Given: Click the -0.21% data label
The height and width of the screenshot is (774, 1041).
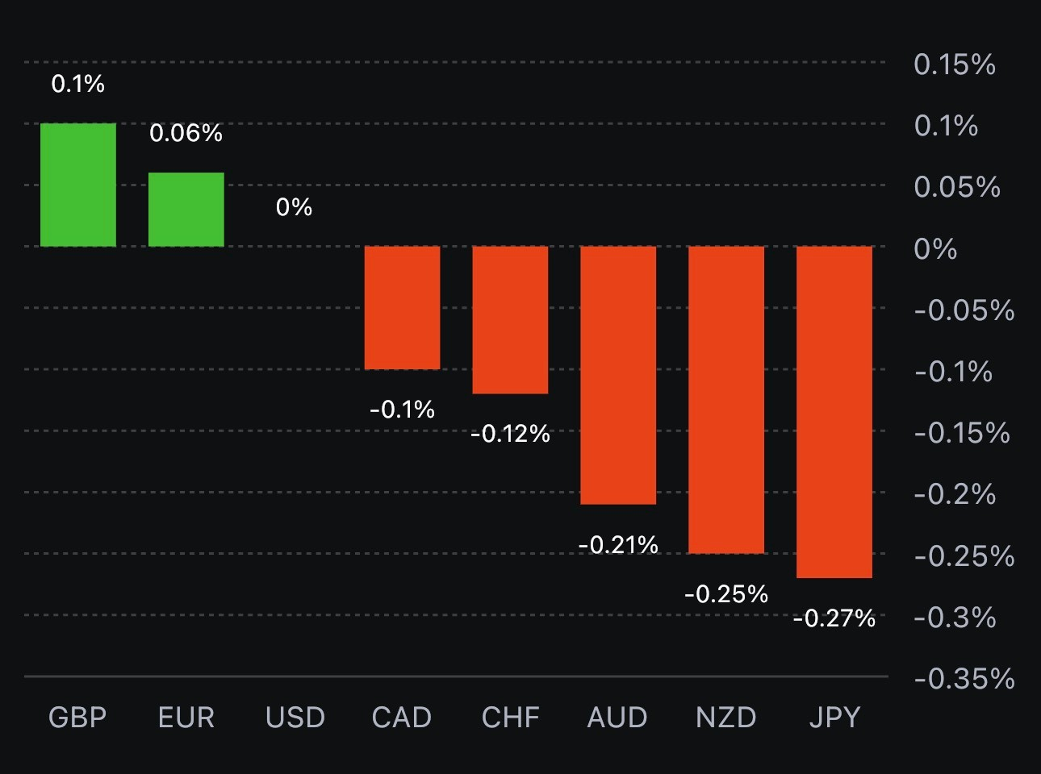Looking at the screenshot, I should (618, 545).
